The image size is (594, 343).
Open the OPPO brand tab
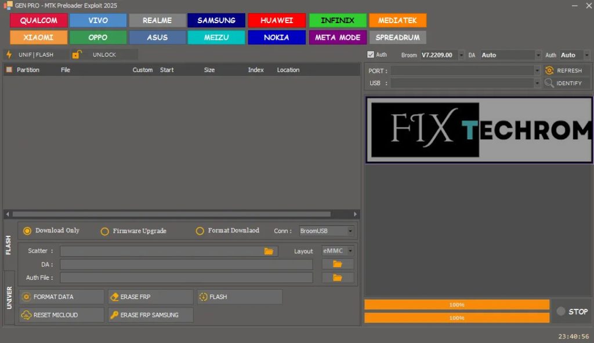(98, 38)
